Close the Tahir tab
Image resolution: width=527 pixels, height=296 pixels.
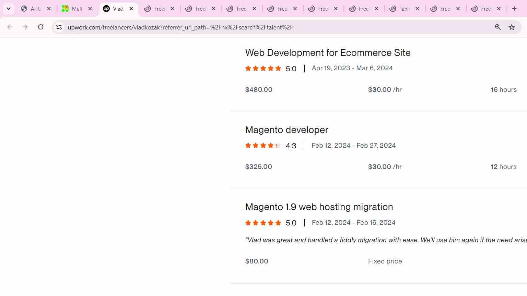417,9
